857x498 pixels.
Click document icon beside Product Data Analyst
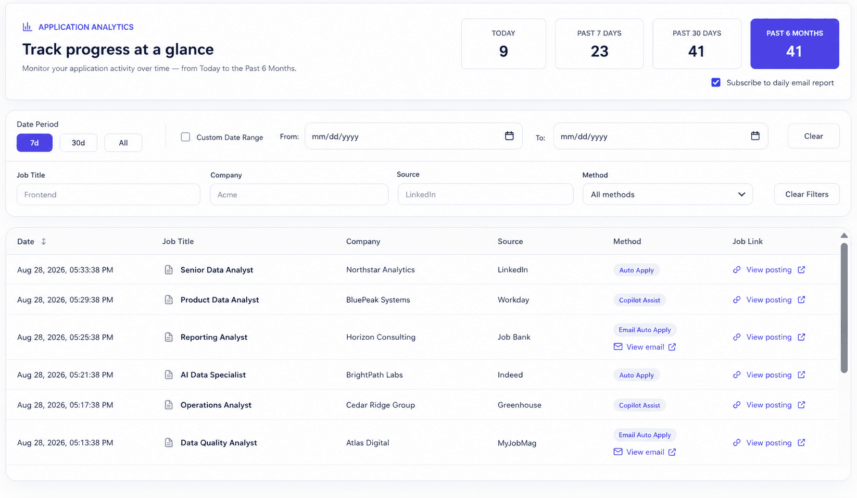[x=169, y=300]
